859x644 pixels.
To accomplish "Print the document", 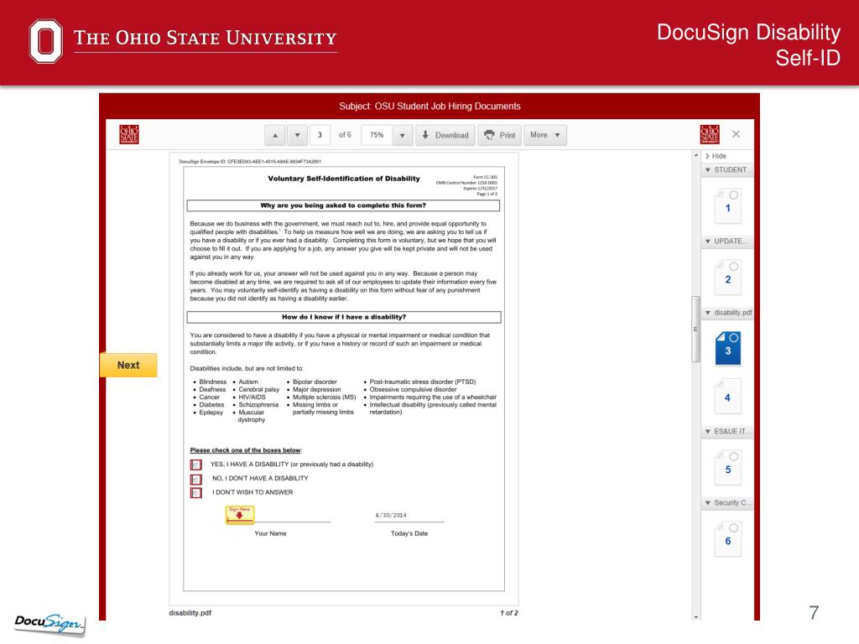I will [499, 135].
